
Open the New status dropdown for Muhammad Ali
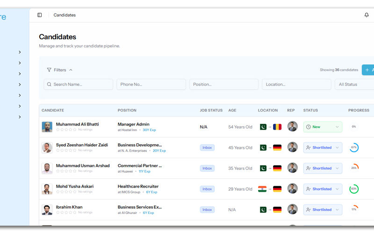tap(323, 127)
